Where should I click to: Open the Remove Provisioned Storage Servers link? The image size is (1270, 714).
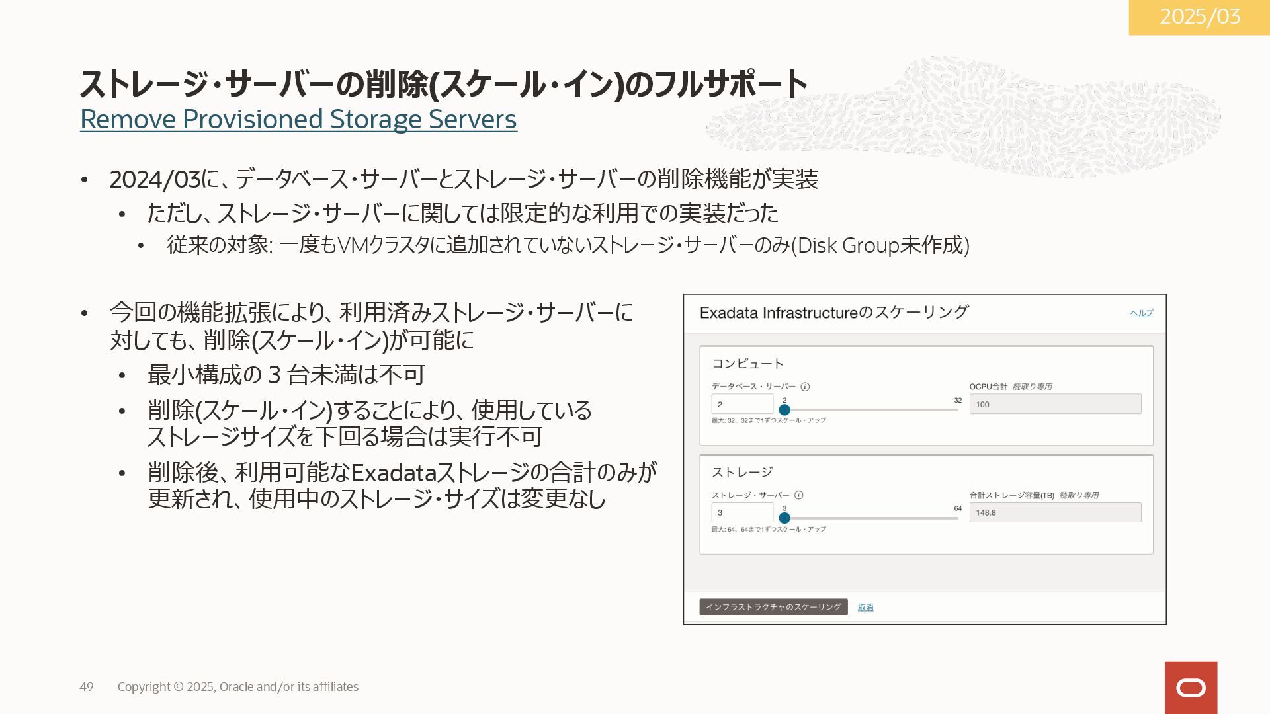click(298, 120)
